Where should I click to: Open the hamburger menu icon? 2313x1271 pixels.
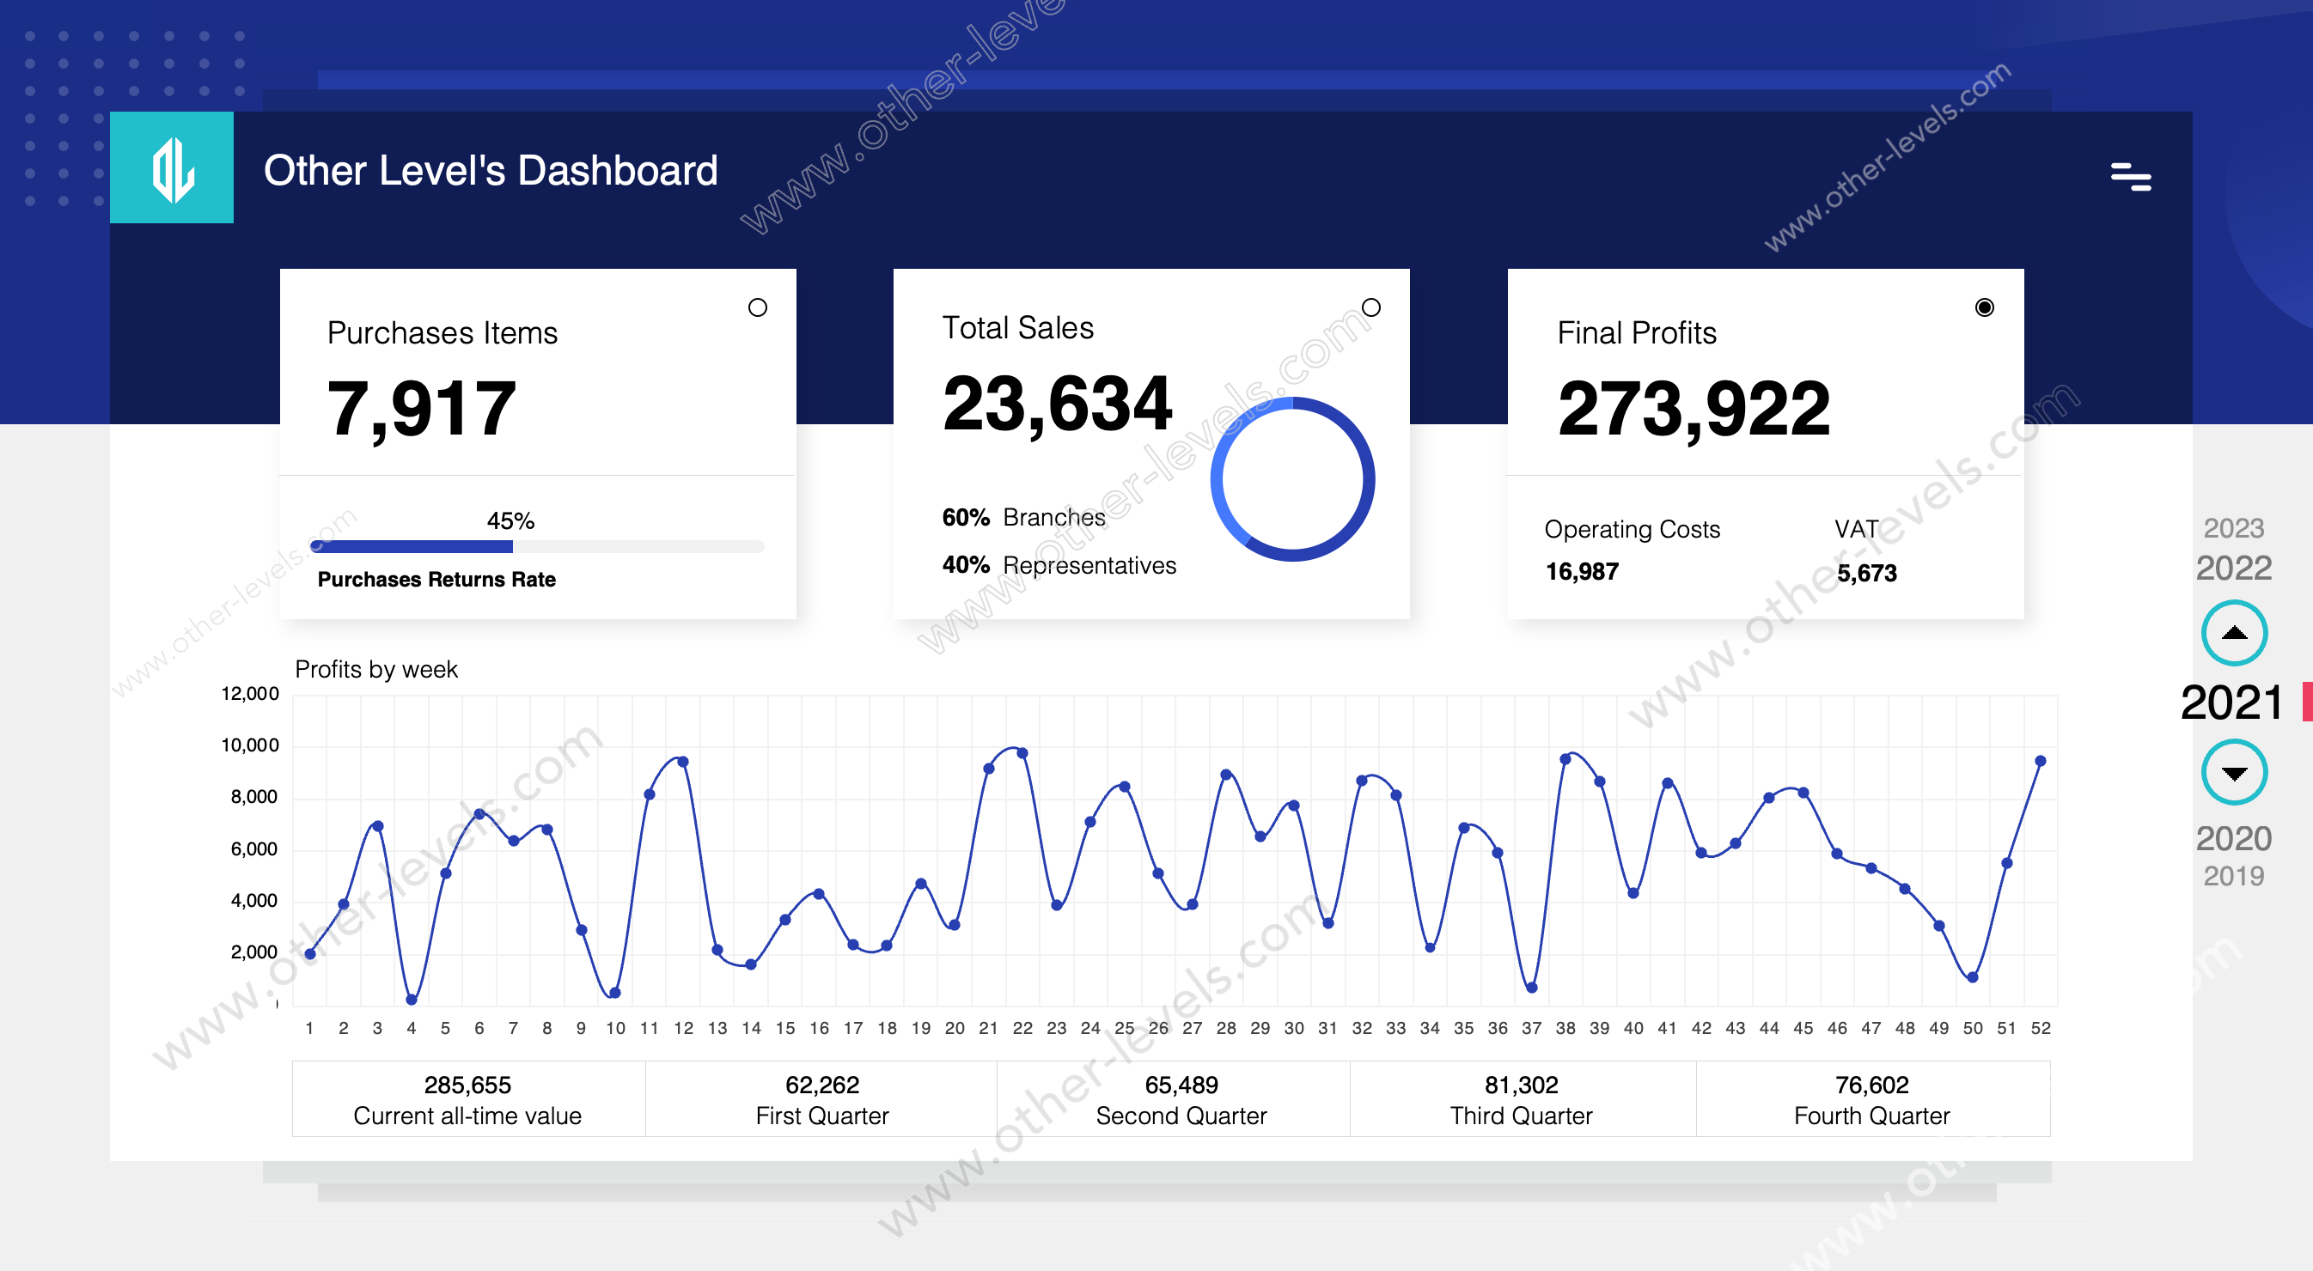(2130, 177)
